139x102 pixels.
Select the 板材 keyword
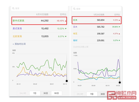(x=75, y=41)
